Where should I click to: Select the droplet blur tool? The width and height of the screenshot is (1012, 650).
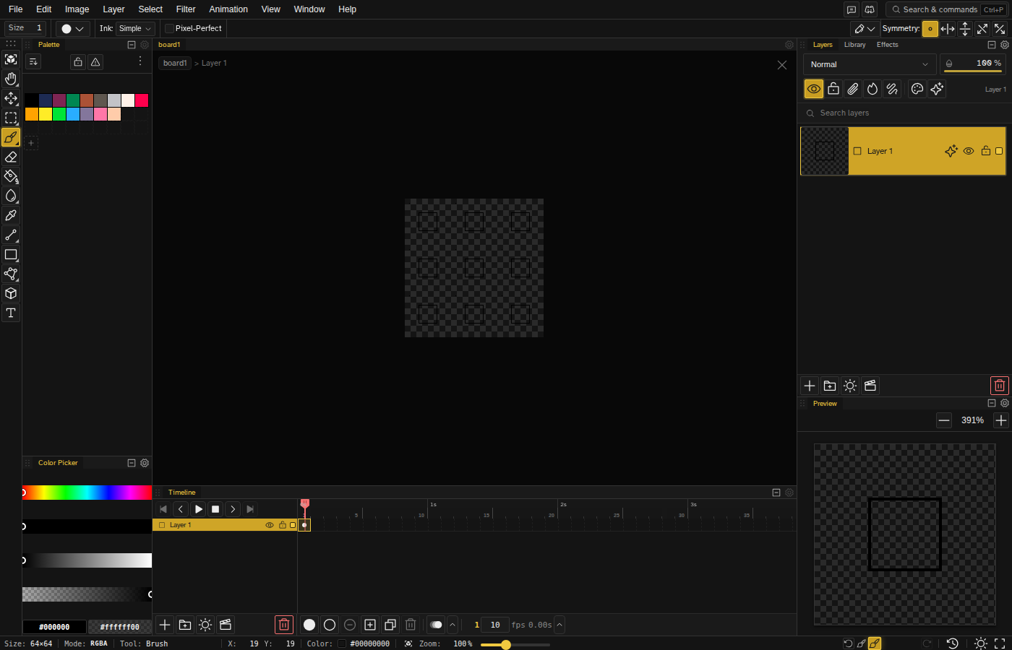click(11, 196)
